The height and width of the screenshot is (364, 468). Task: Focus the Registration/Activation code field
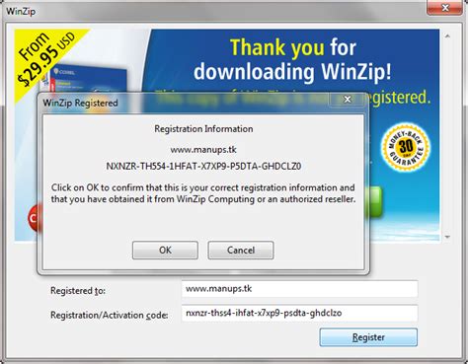pyautogui.click(x=299, y=313)
